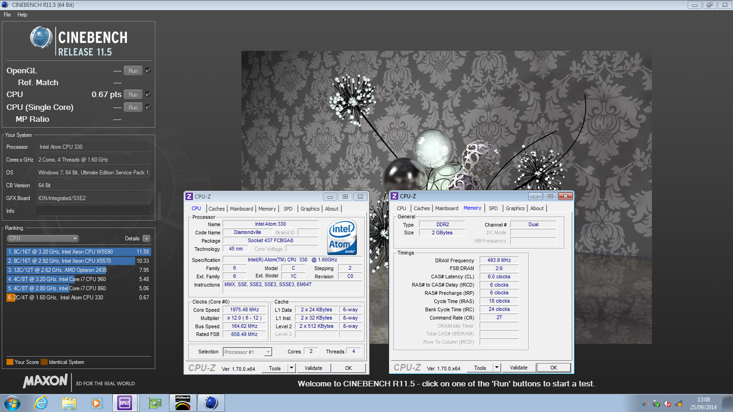Run the CPU (Single Core) benchmark
The image size is (733, 412).
pyautogui.click(x=133, y=108)
